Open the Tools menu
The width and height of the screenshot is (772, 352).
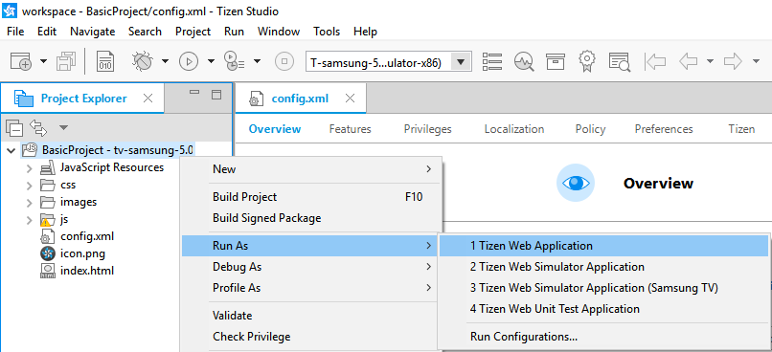click(327, 32)
